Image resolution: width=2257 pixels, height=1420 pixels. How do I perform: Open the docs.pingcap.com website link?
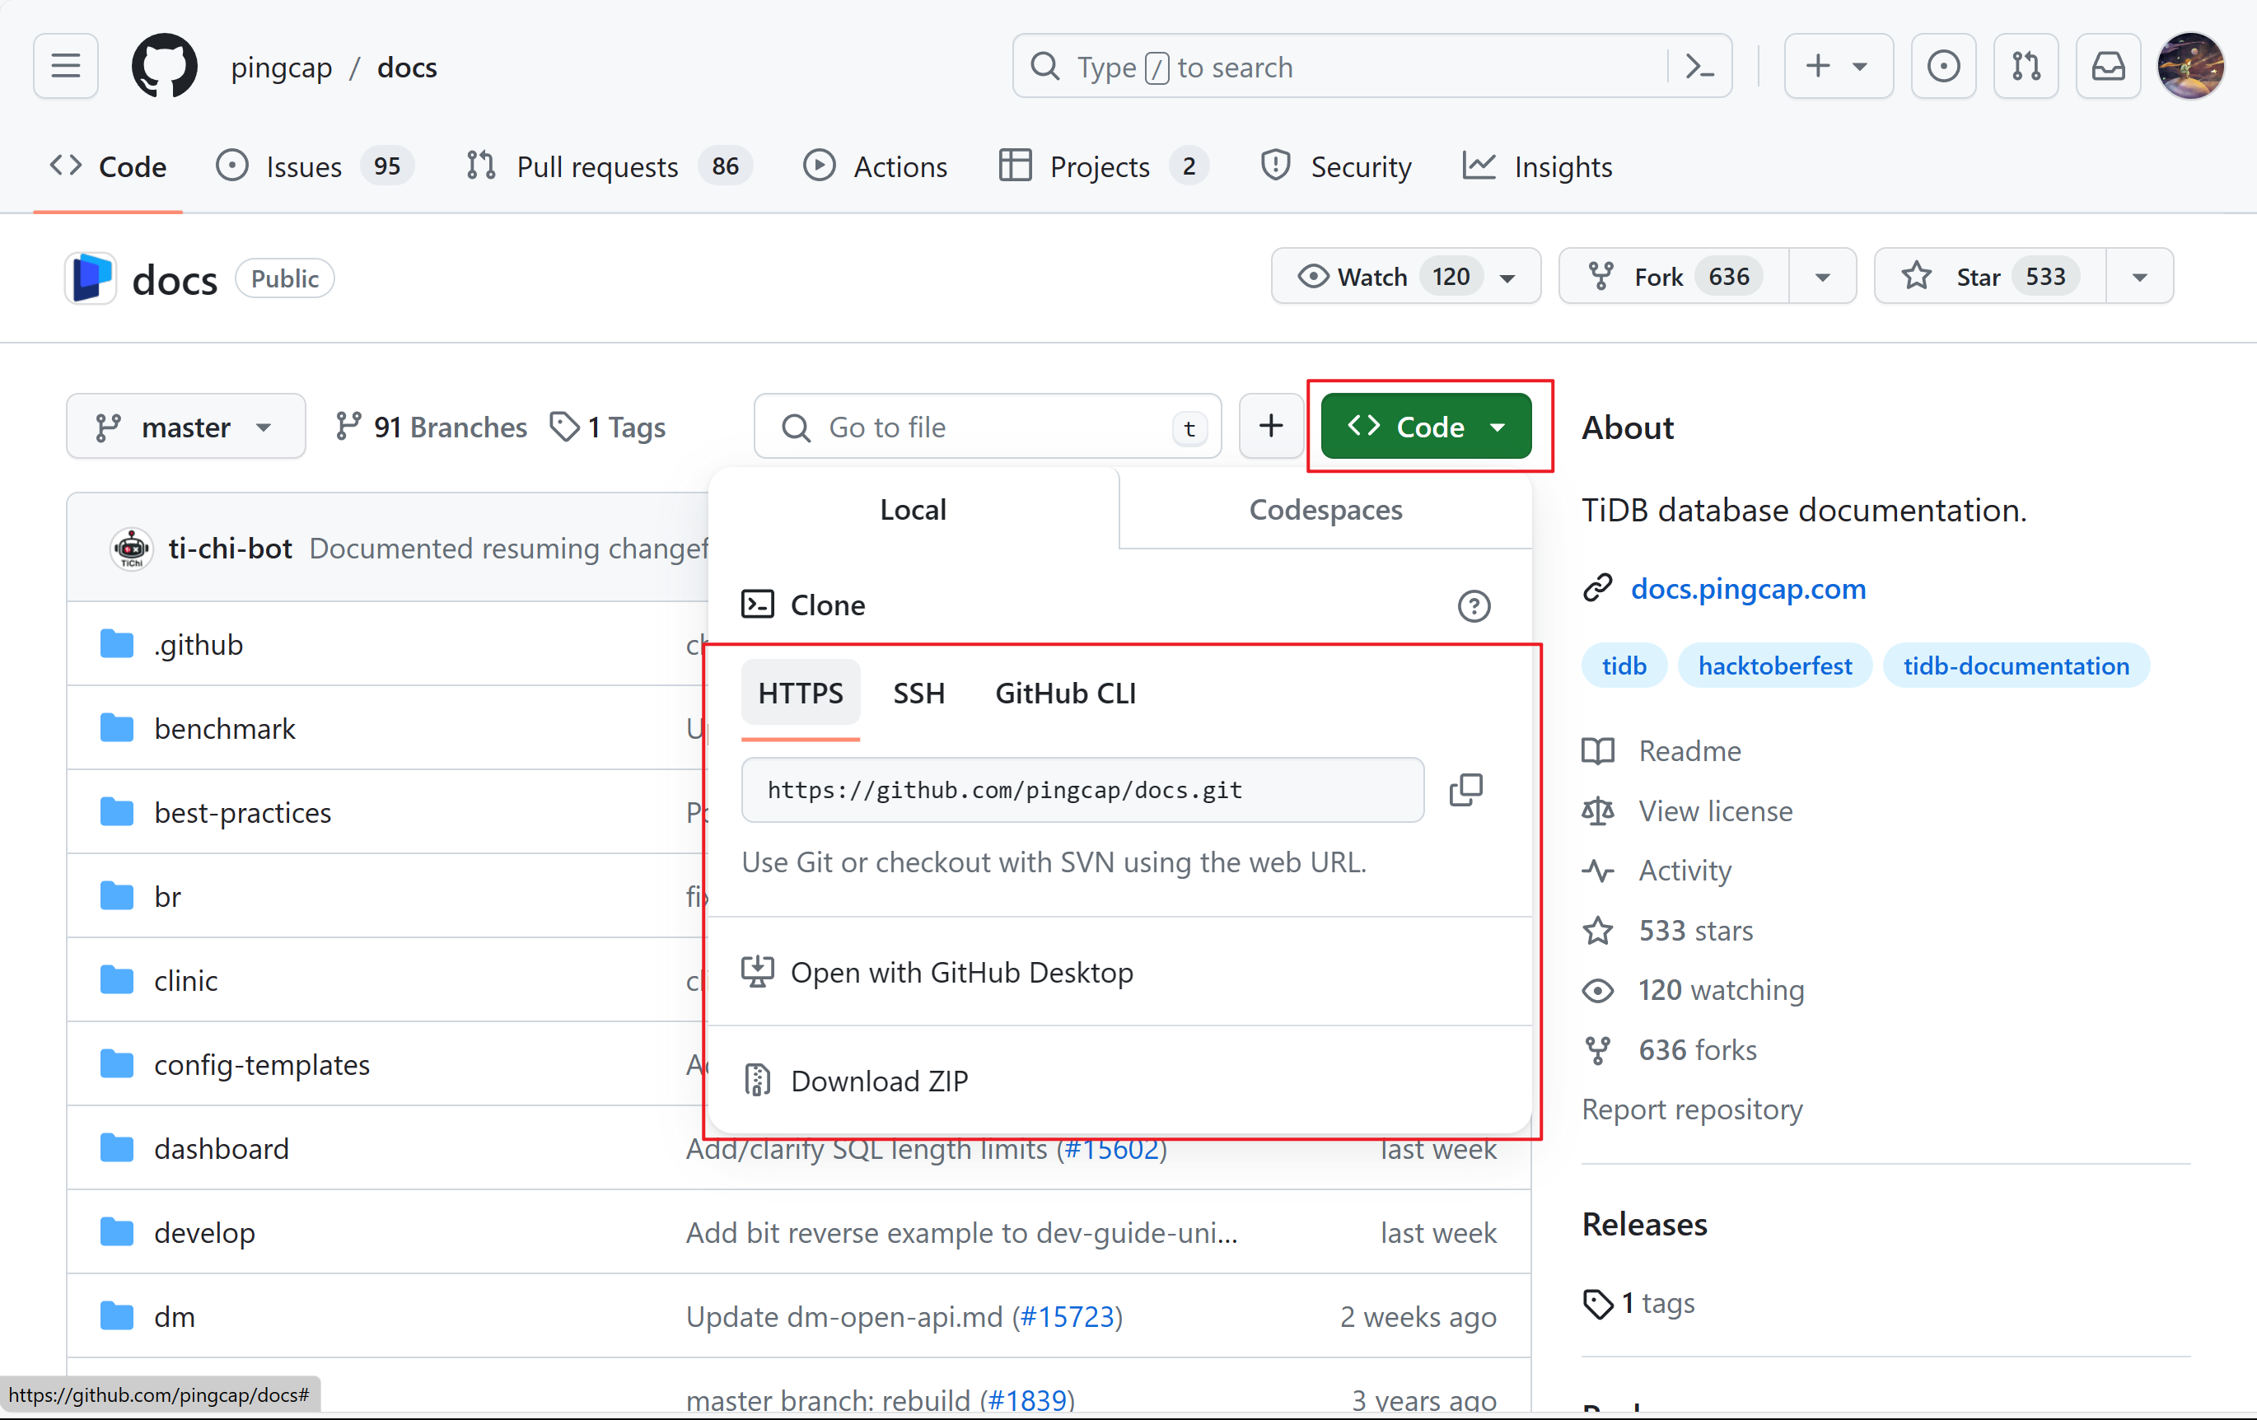(1748, 589)
